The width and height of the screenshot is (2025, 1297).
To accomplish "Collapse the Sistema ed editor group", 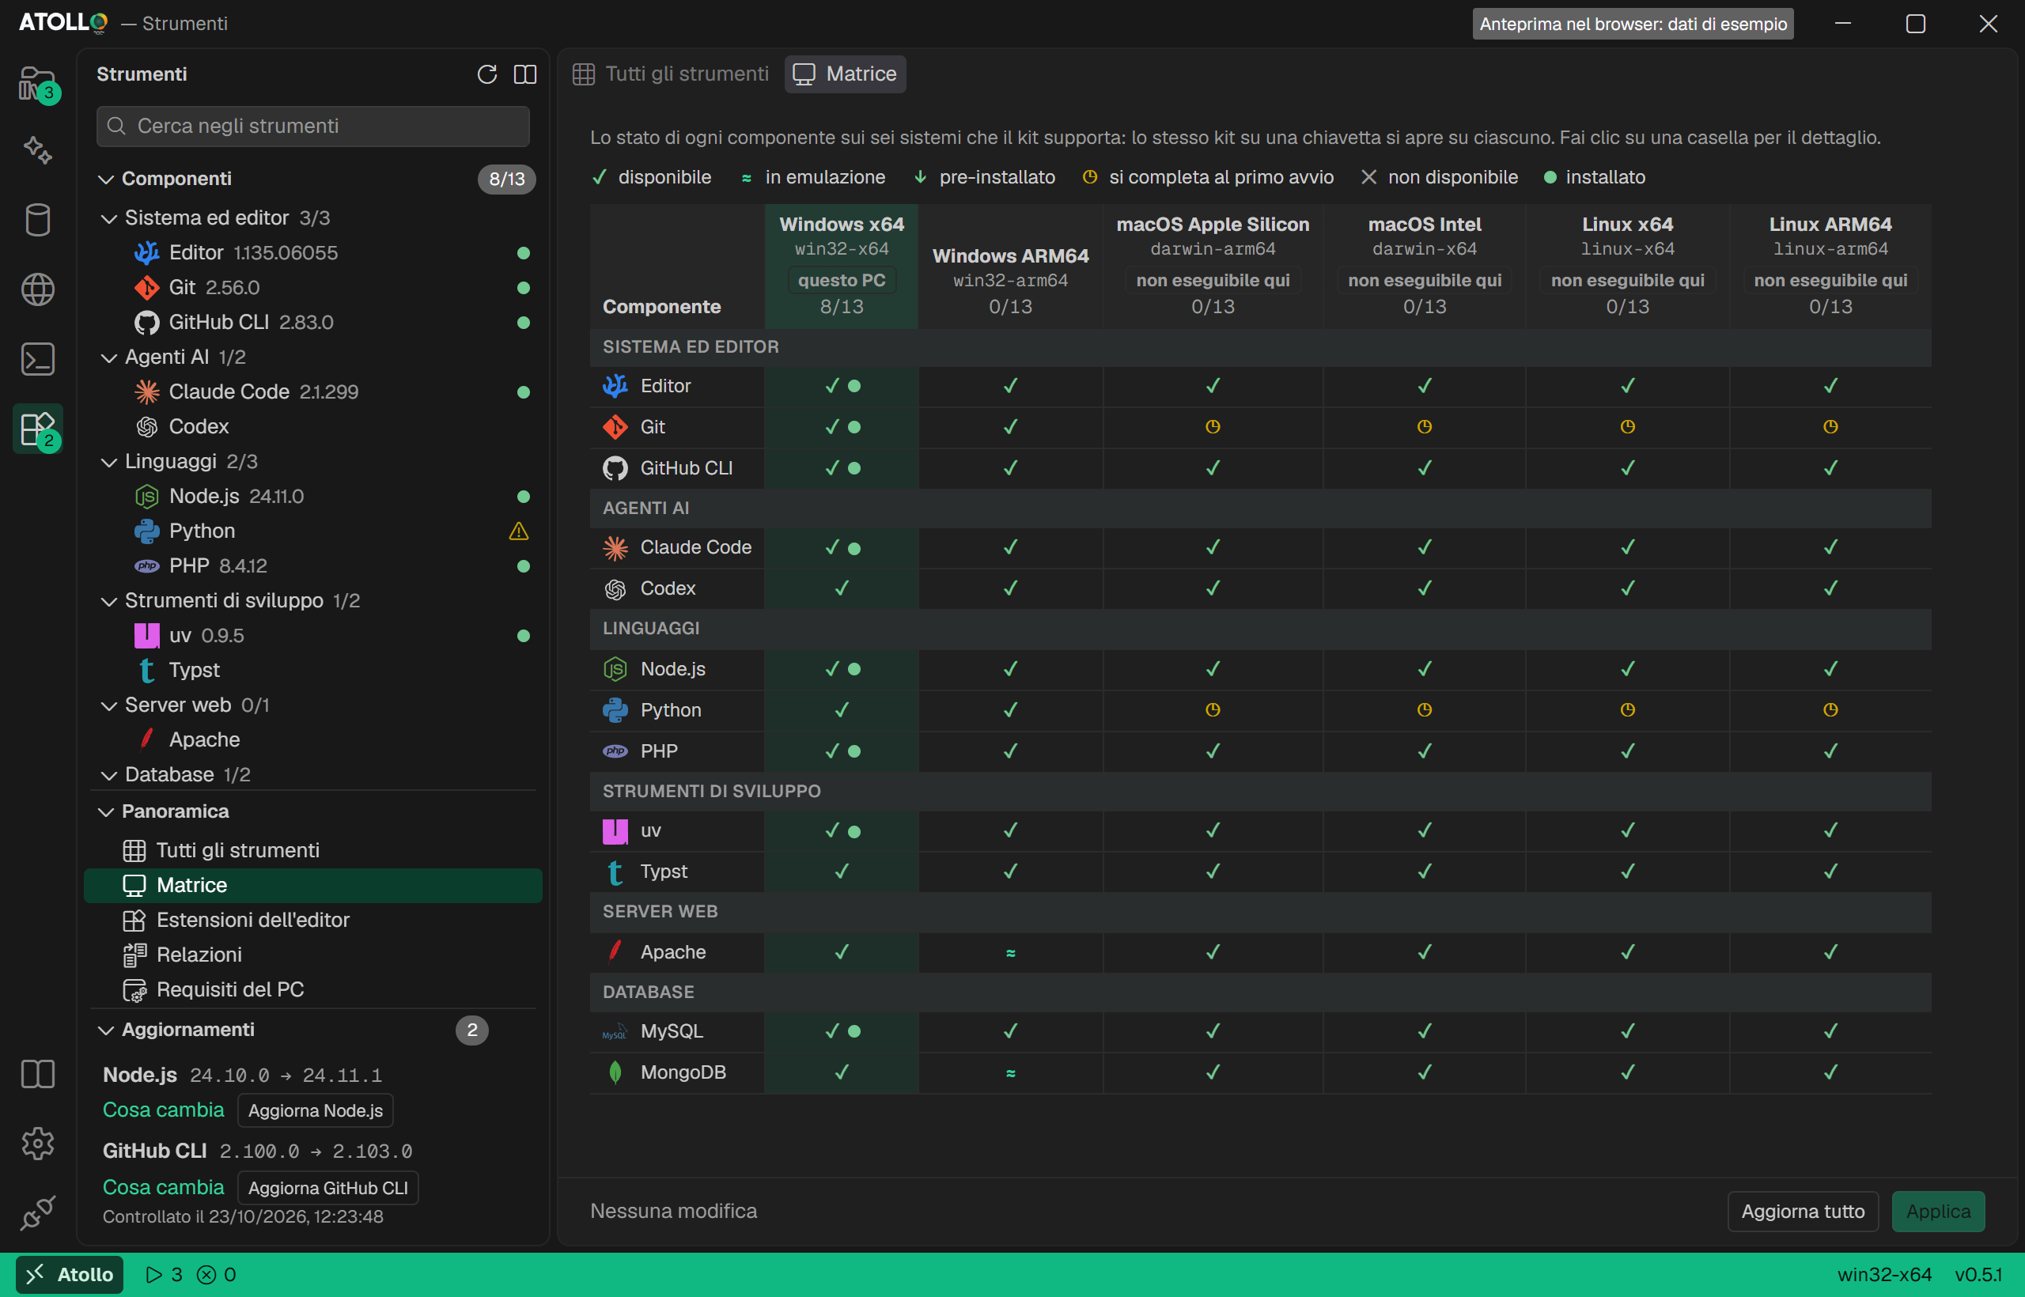I will (x=108, y=218).
